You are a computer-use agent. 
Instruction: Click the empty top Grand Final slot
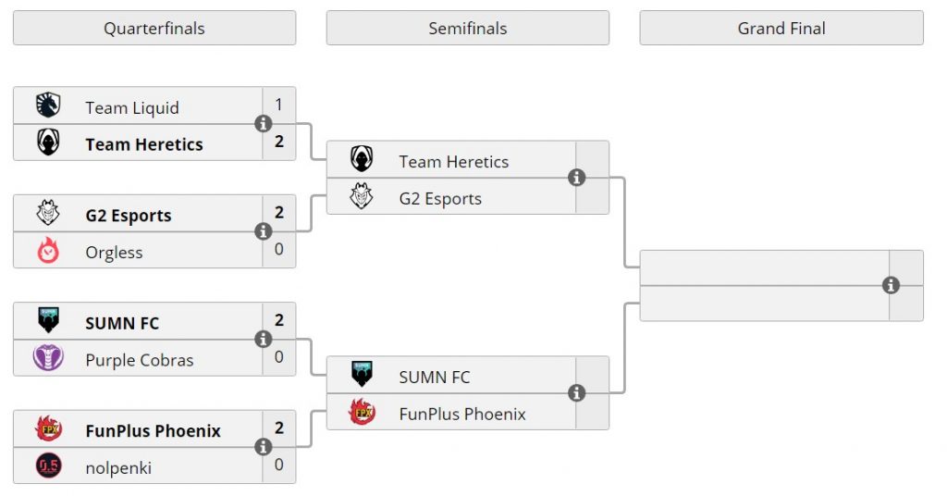pyautogui.click(x=765, y=267)
